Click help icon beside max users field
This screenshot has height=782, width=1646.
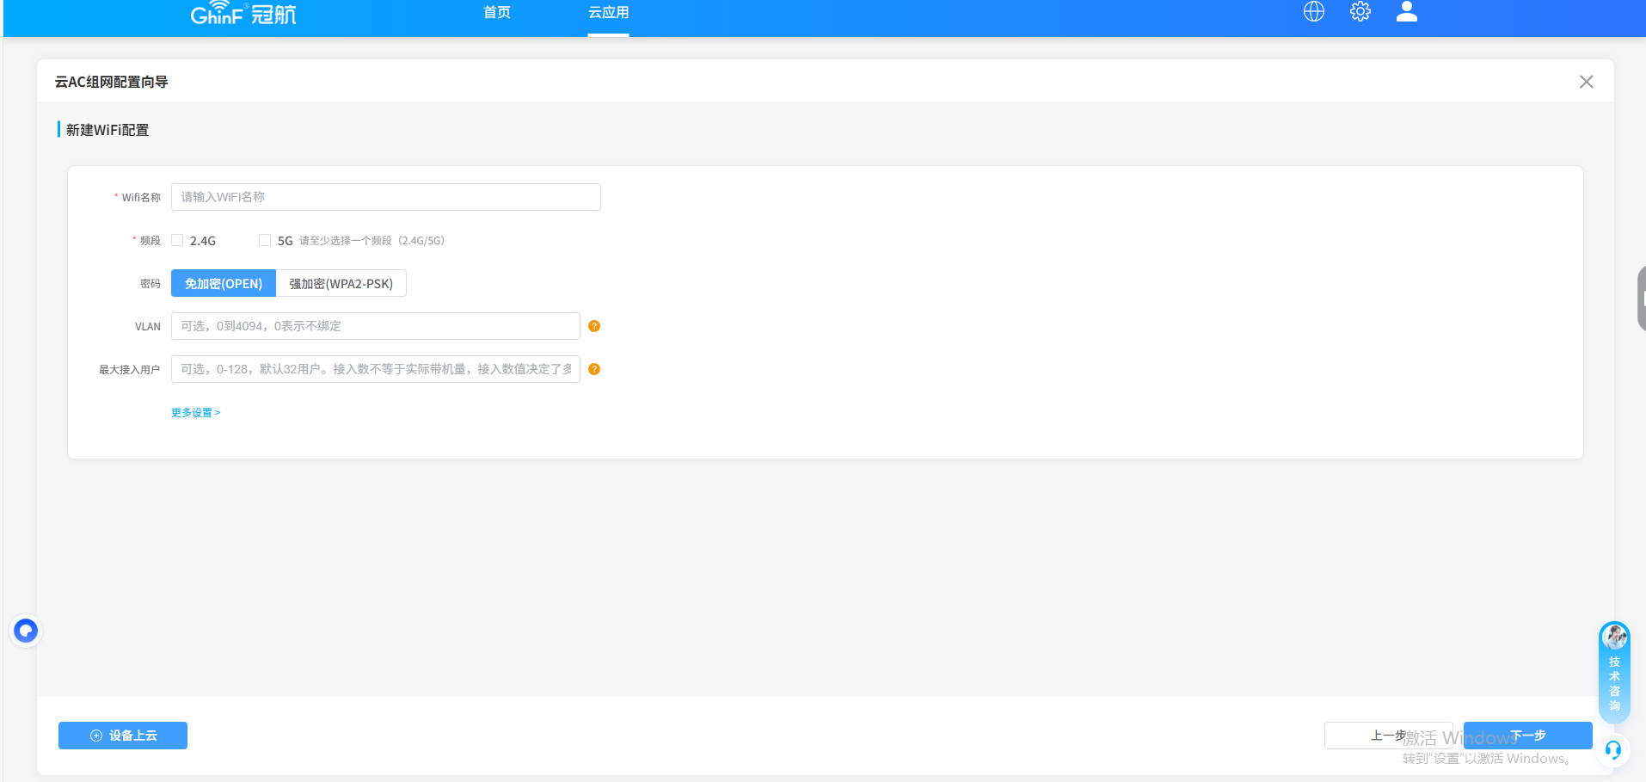tap(594, 369)
